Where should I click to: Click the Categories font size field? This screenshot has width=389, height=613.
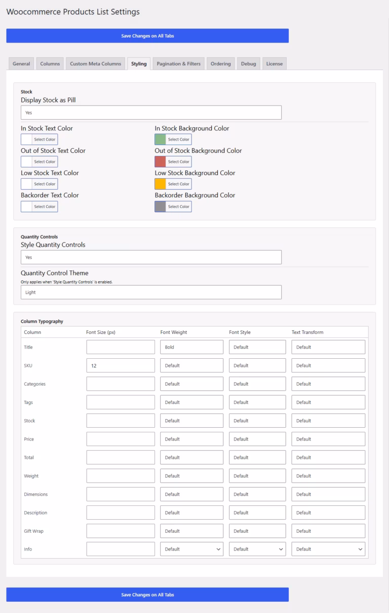tap(121, 384)
